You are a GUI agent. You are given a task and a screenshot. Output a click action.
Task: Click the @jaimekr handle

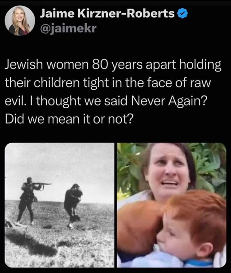(68, 28)
